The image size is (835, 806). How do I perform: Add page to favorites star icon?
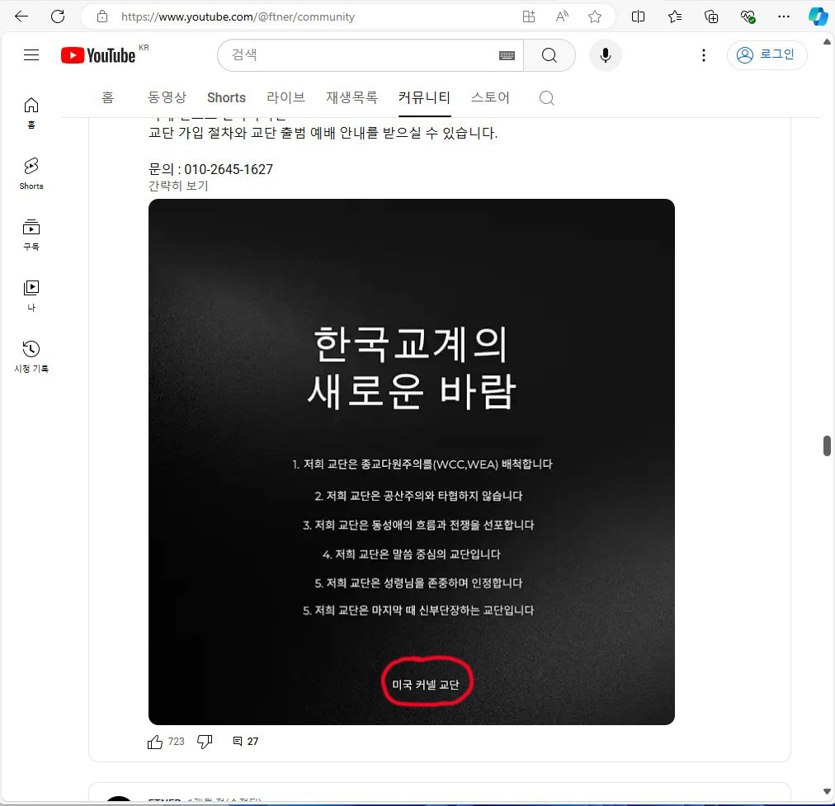click(x=595, y=16)
